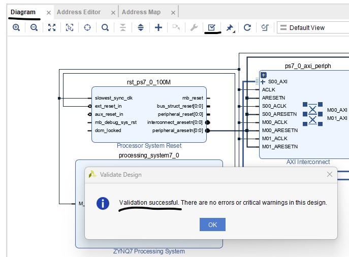Open the Default View dropdown
The image size is (349, 257).
click(312, 27)
